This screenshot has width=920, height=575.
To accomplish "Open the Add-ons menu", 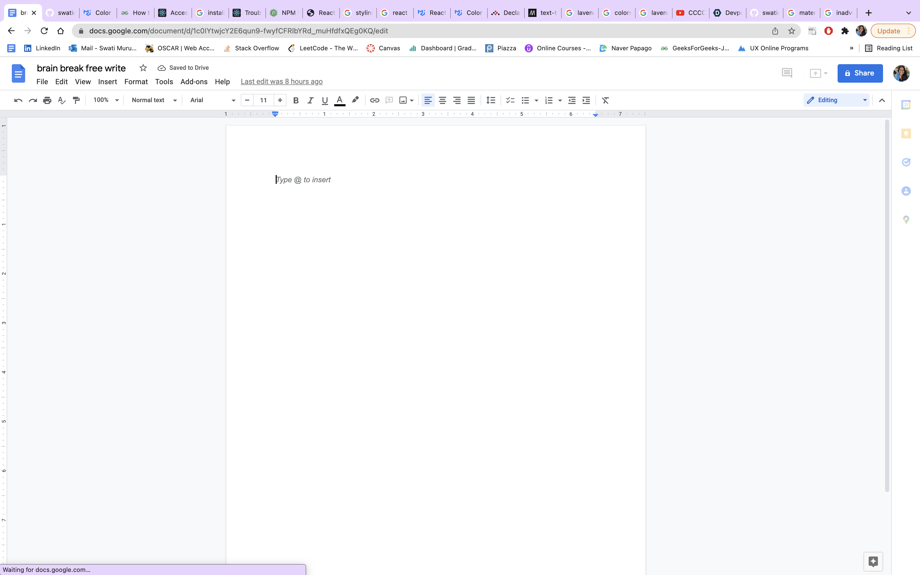I will (194, 82).
